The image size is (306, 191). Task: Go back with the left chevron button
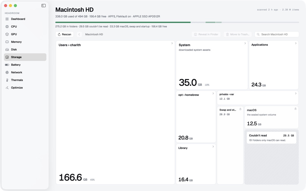coord(79,34)
